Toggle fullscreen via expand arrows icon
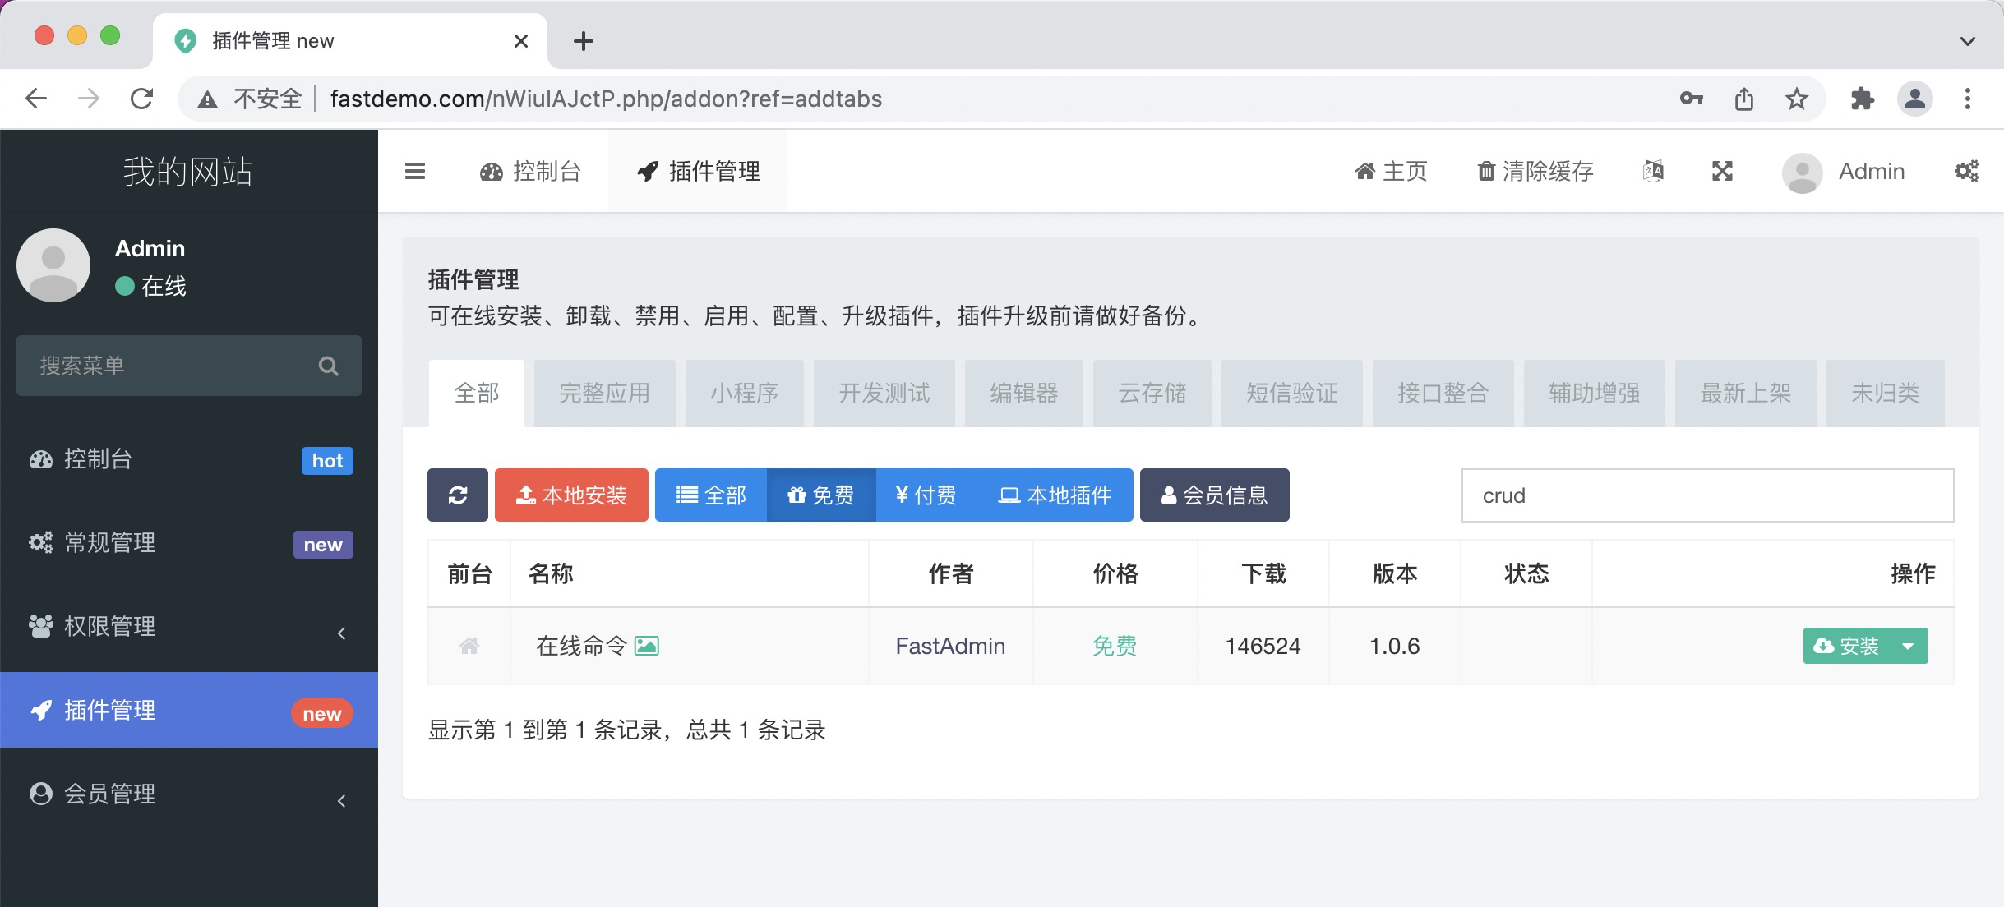The width and height of the screenshot is (2004, 907). coord(1722,171)
